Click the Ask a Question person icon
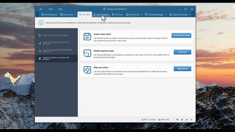The height and width of the screenshot is (132, 235). [94, 15]
